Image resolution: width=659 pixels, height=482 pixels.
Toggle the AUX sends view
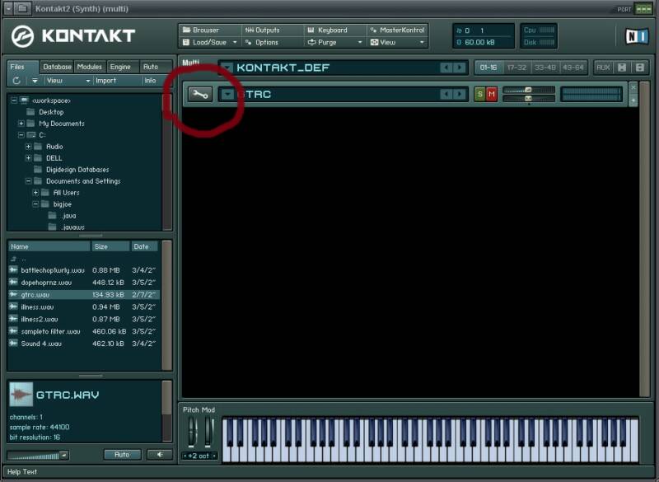click(x=603, y=68)
